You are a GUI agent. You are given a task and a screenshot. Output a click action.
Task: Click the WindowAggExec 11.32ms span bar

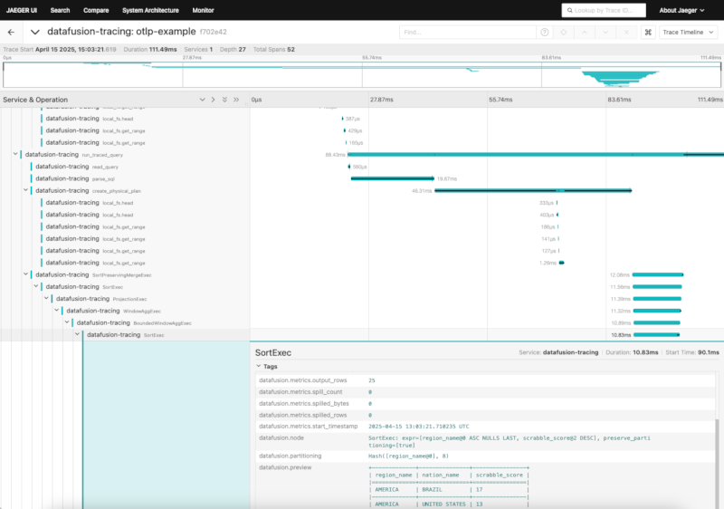[658, 311]
